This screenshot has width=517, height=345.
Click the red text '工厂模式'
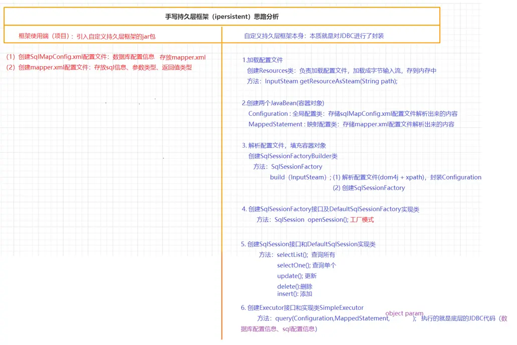(x=362, y=220)
